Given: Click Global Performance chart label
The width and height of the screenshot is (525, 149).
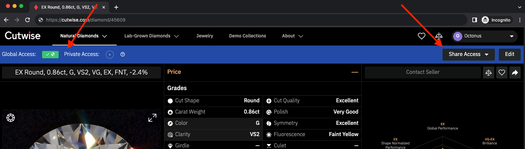Looking at the screenshot, I should [x=443, y=128].
